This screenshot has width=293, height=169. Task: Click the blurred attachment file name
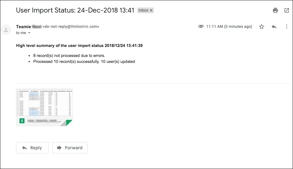[x=44, y=121]
